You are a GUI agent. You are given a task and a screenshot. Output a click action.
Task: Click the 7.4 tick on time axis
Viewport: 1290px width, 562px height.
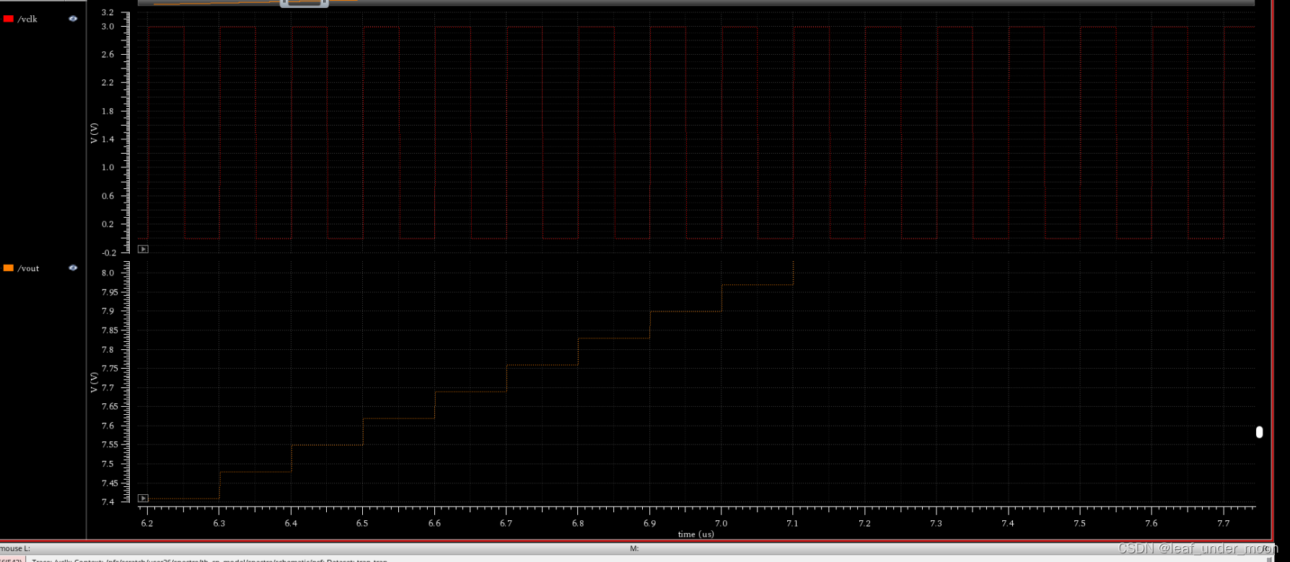pos(1008,523)
